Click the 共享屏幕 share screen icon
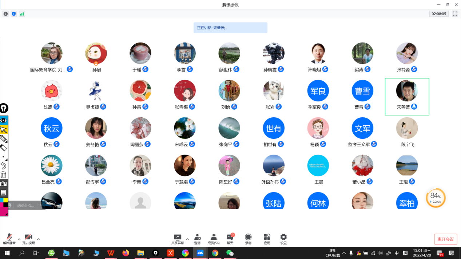Screen dimensions: 461x259 pyautogui.click(x=178, y=239)
